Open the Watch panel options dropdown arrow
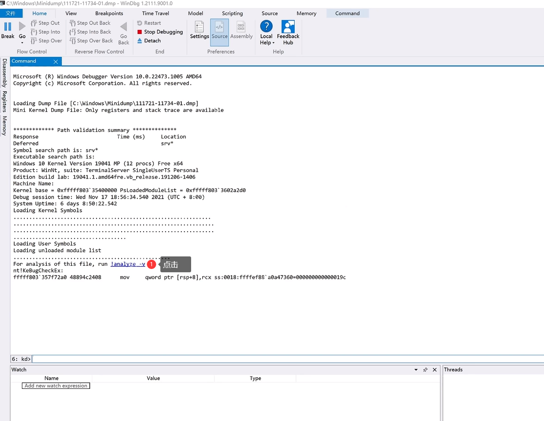The width and height of the screenshot is (544, 421). click(416, 370)
